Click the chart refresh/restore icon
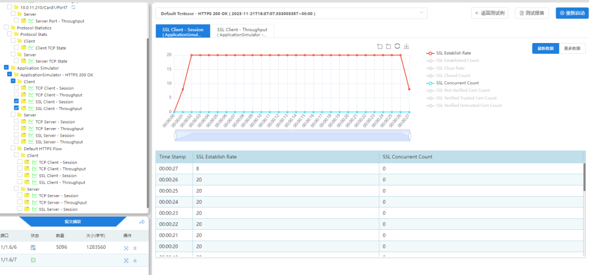589x275 pixels. (398, 46)
